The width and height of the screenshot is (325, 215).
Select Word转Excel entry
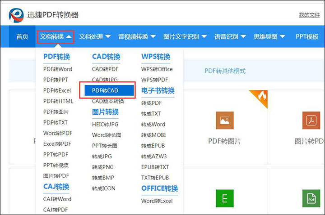[157, 201]
